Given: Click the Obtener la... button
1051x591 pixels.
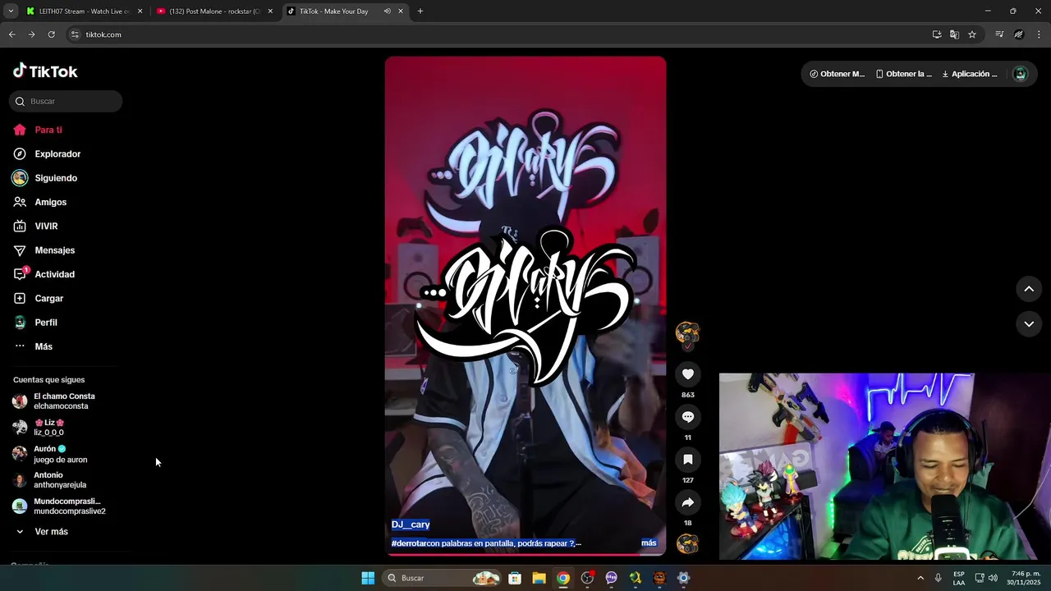Looking at the screenshot, I should 904,74.
